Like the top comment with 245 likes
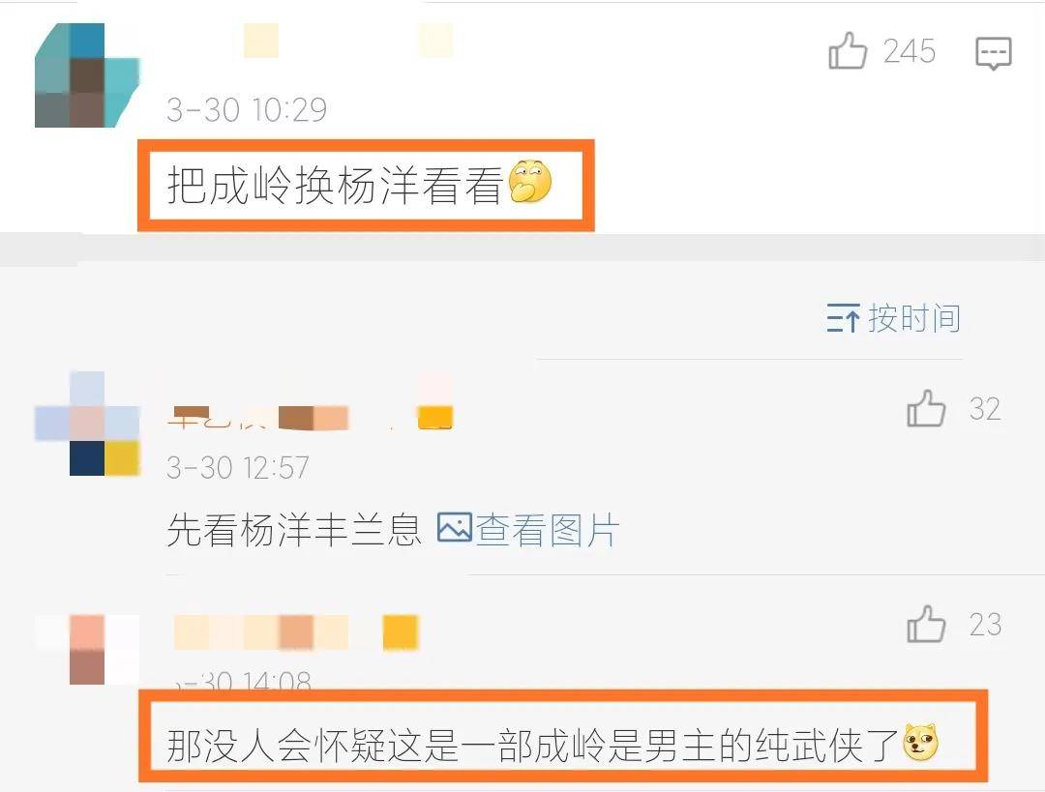Viewport: 1045px width, 792px height. pyautogui.click(x=847, y=50)
